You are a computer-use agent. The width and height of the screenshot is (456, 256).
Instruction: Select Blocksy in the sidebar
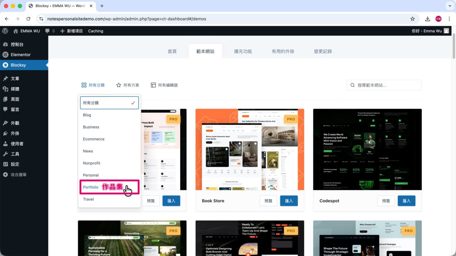24,65
